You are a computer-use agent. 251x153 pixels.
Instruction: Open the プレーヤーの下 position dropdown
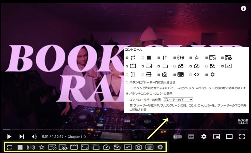pyautogui.click(x=178, y=100)
